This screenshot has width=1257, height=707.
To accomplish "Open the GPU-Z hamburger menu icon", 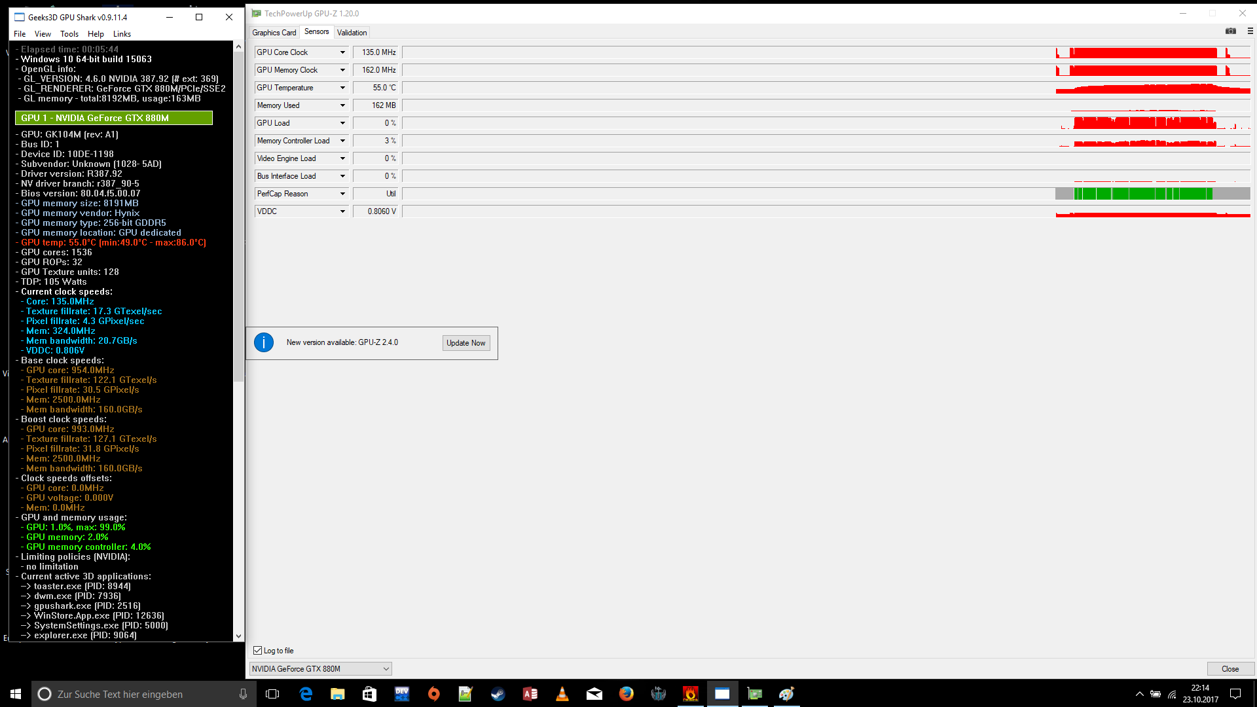I will [x=1250, y=31].
